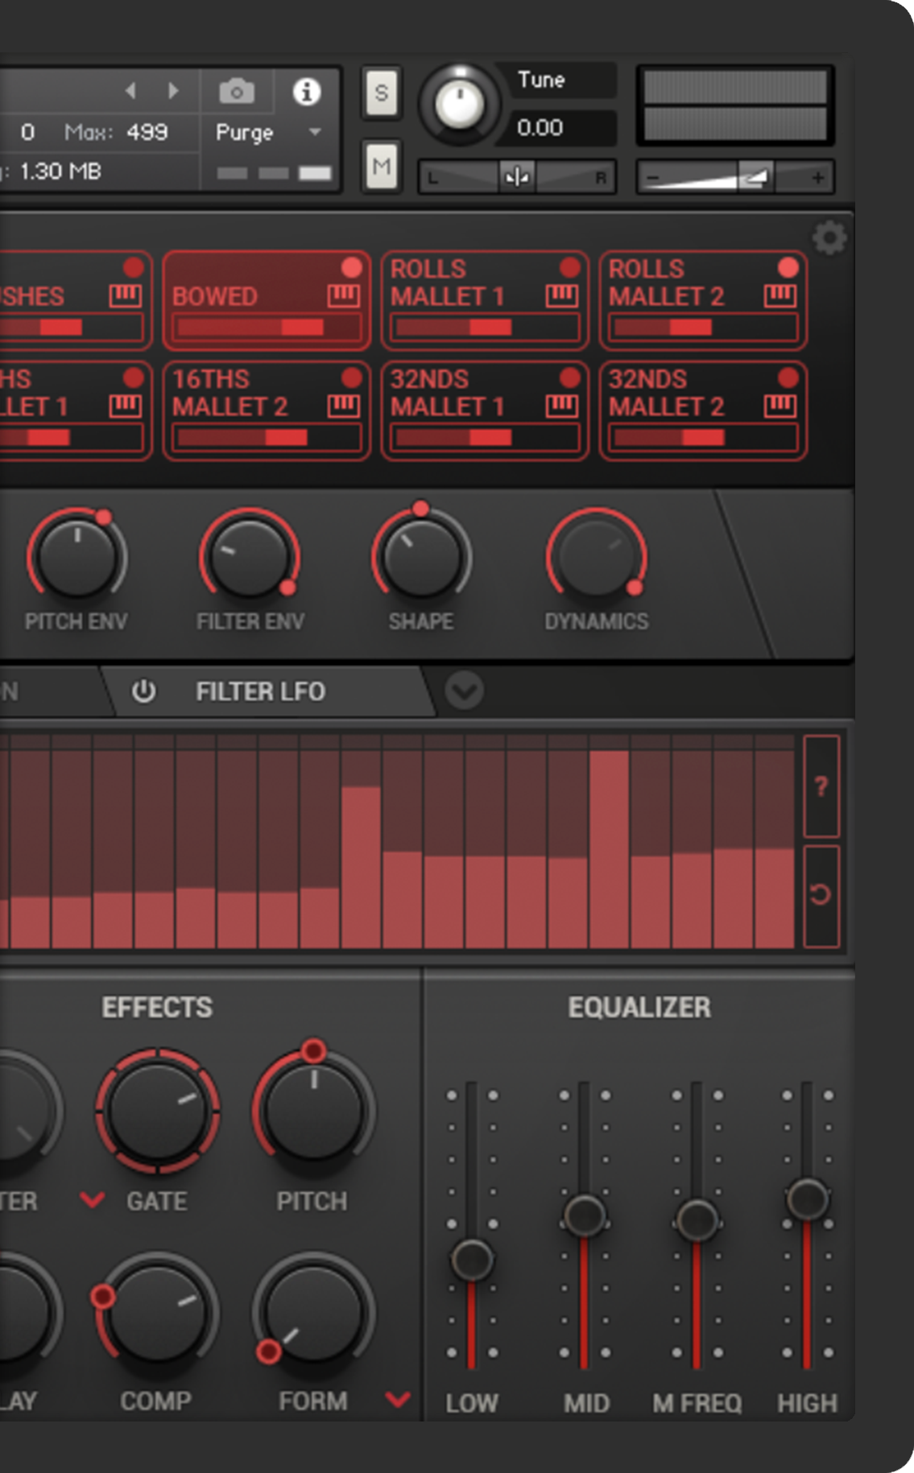Click keyboard icon in 32NDS MALLET 2 slot

coord(780,406)
